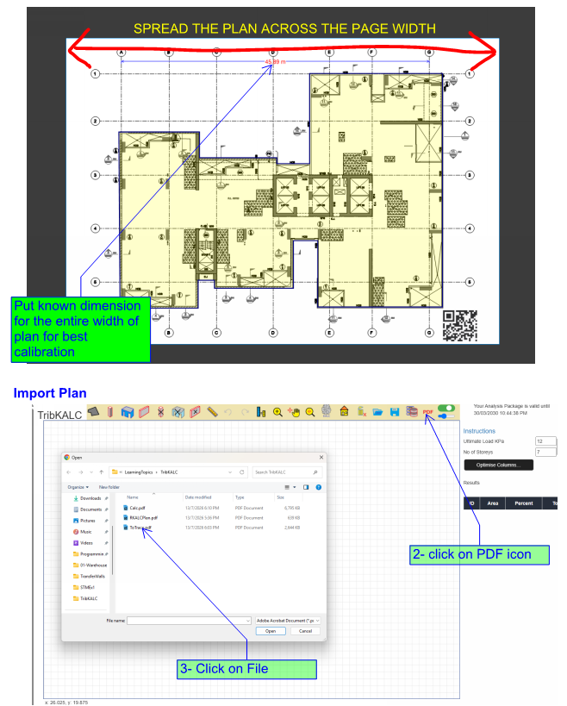This screenshot has height=706, width=567.
Task: Expand the view options dropdown arrow
Action: pyautogui.click(x=295, y=487)
